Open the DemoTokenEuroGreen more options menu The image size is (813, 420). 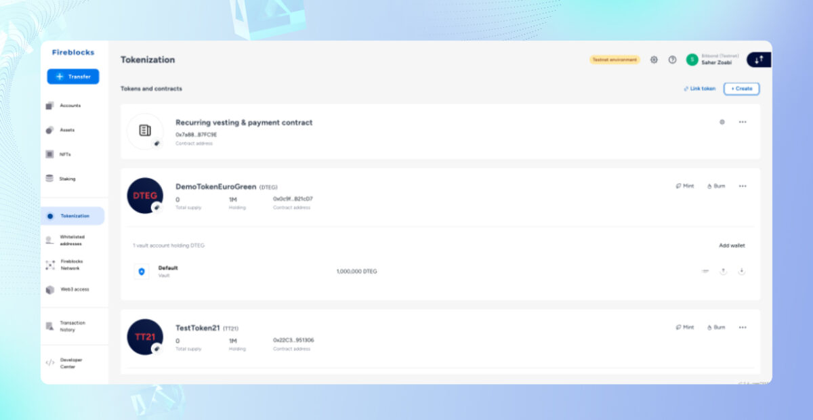(x=743, y=186)
